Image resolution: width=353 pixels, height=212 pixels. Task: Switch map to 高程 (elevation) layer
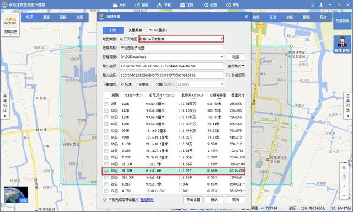63,17
